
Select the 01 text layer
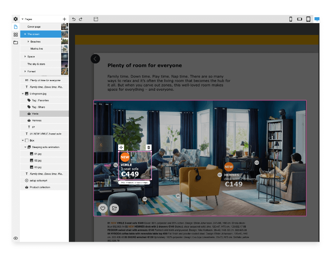click(44, 127)
